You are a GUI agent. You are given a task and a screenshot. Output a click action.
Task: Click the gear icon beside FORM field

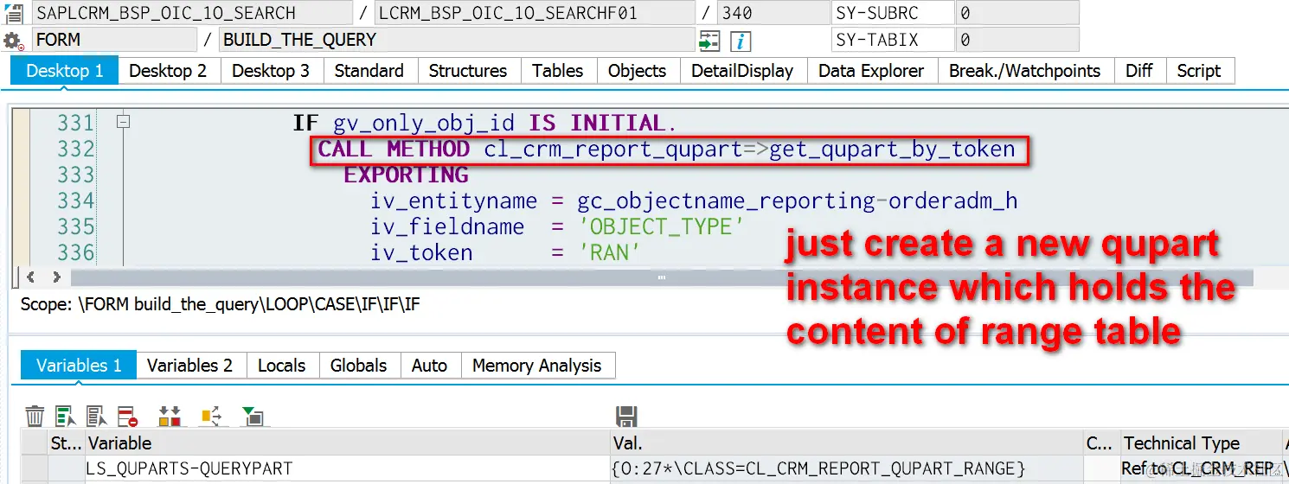coord(13,41)
